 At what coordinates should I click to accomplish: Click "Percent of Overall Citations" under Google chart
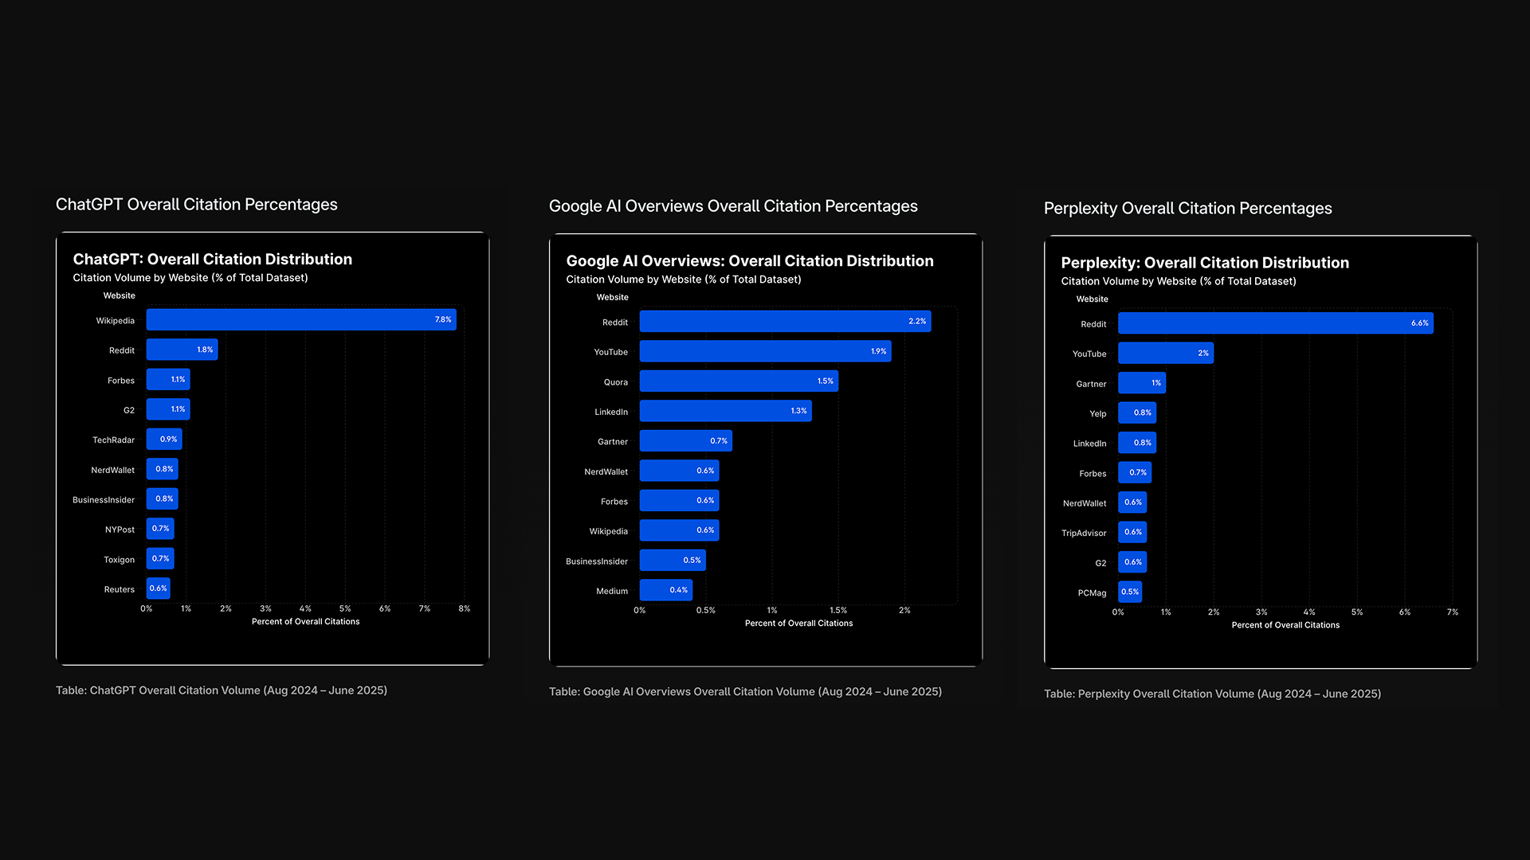pos(799,623)
